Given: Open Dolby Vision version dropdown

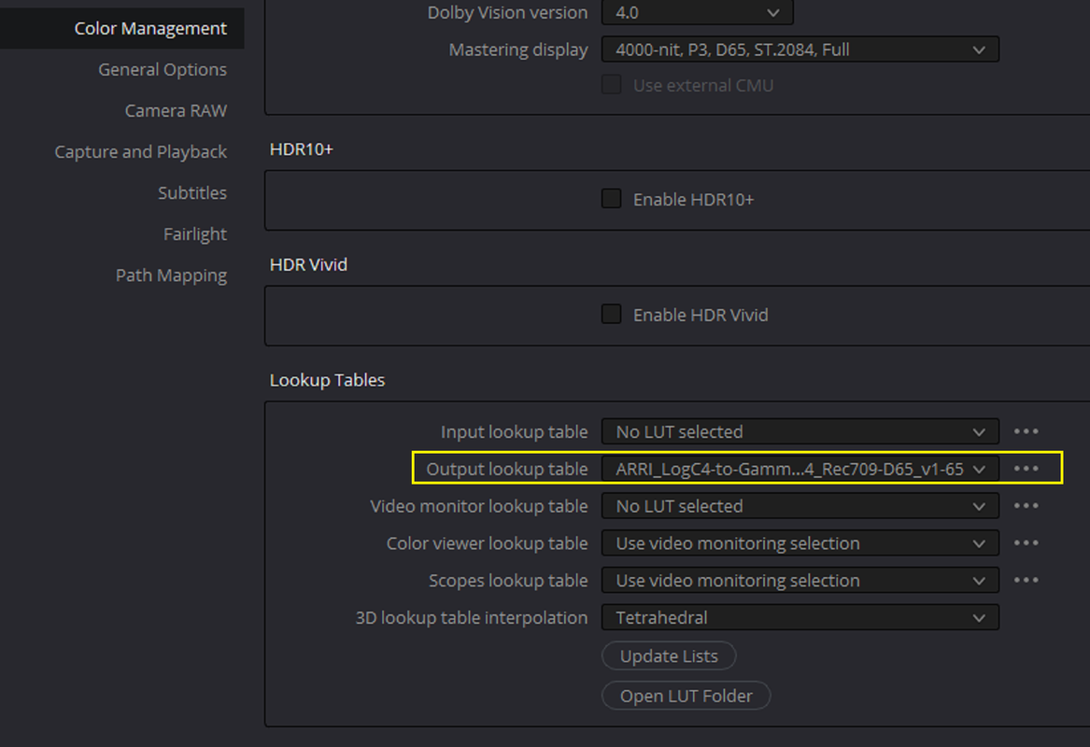Looking at the screenshot, I should [x=697, y=12].
